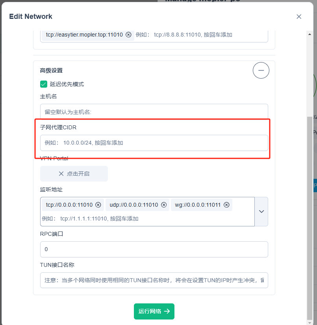Focus the TUN接口名称 text field
The height and width of the screenshot is (325, 317).
pyautogui.click(x=154, y=280)
